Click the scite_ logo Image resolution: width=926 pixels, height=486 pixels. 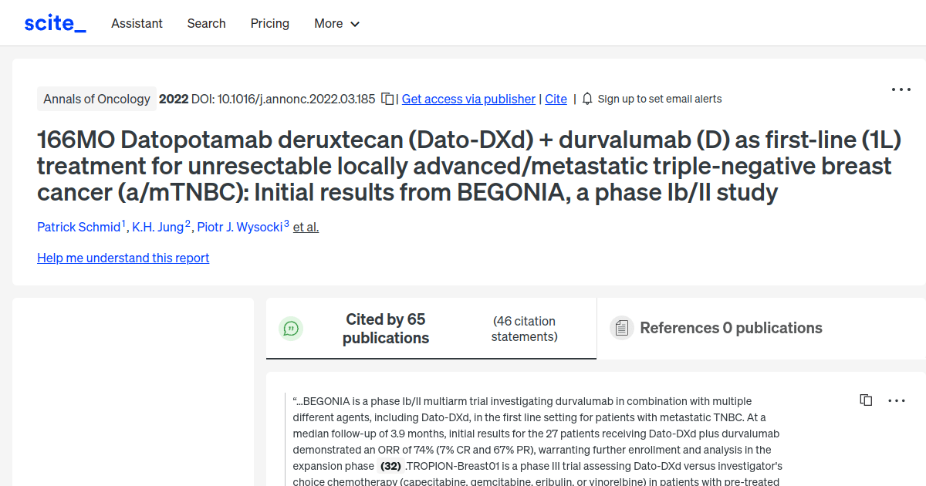55,23
